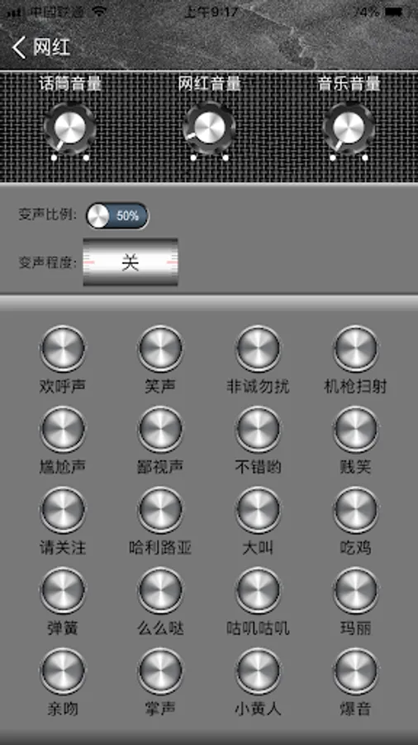
Task: Tap the 欢呼声 sound effect button
Action: click(63, 348)
